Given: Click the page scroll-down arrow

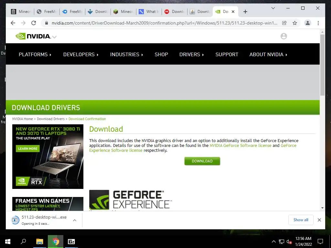Looking at the screenshot, I should pyautogui.click(x=322, y=208).
